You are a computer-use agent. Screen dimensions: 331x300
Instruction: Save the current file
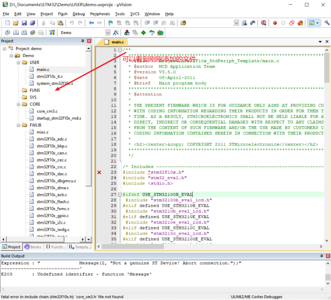[24, 23]
